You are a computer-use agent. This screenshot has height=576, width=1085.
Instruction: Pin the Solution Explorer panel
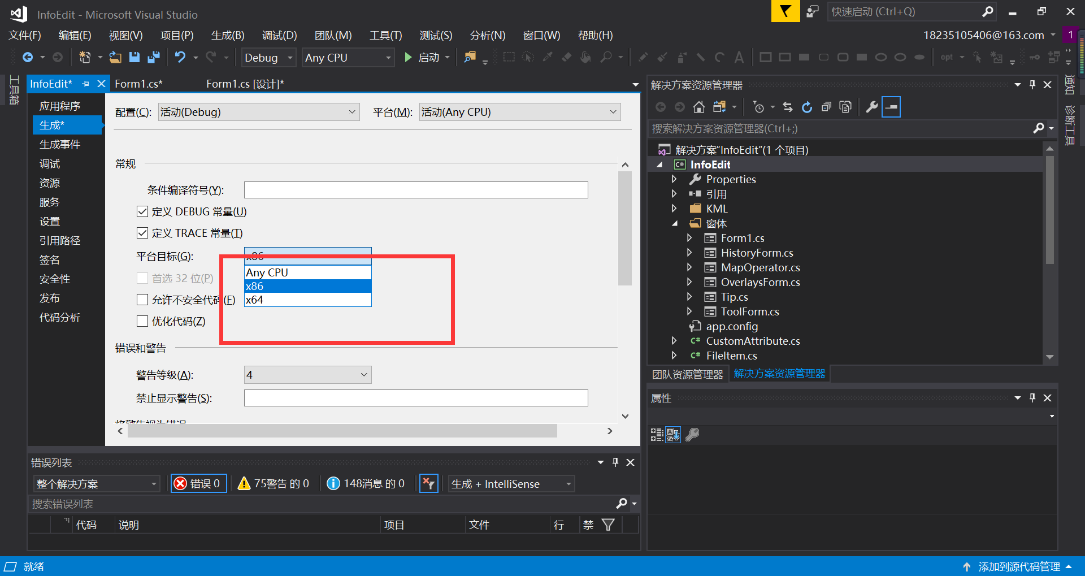click(1032, 85)
